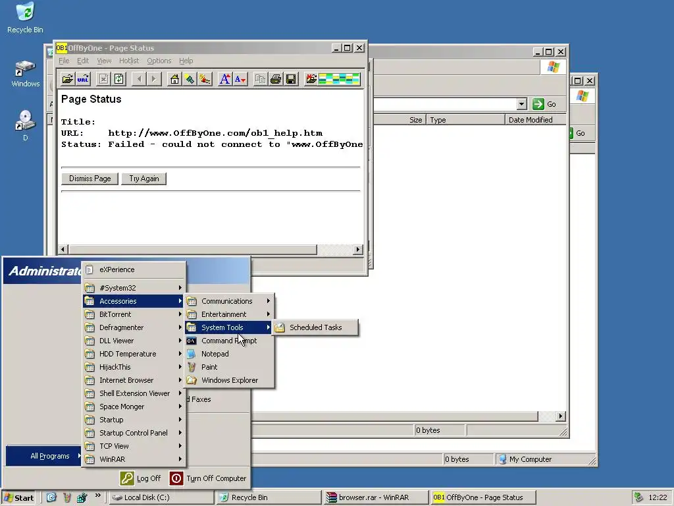Open the Help menu in OffByOne
Screen dimensions: 674x506
point(186,61)
